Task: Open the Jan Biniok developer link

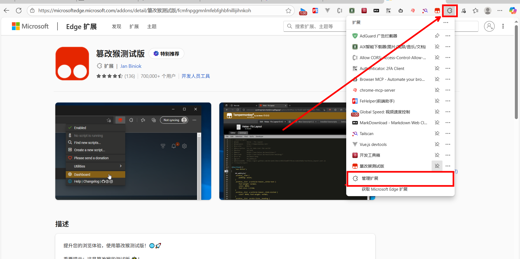Action: click(131, 66)
